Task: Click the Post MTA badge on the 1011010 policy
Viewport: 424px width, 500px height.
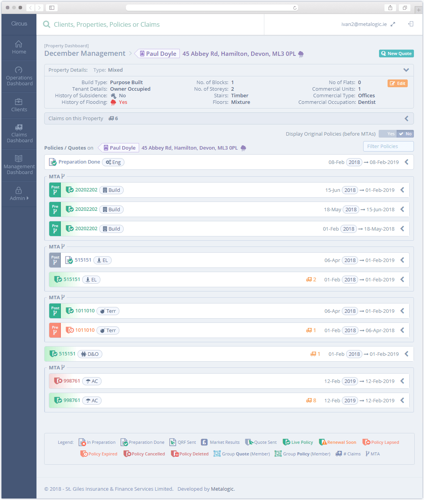Action: [55, 311]
